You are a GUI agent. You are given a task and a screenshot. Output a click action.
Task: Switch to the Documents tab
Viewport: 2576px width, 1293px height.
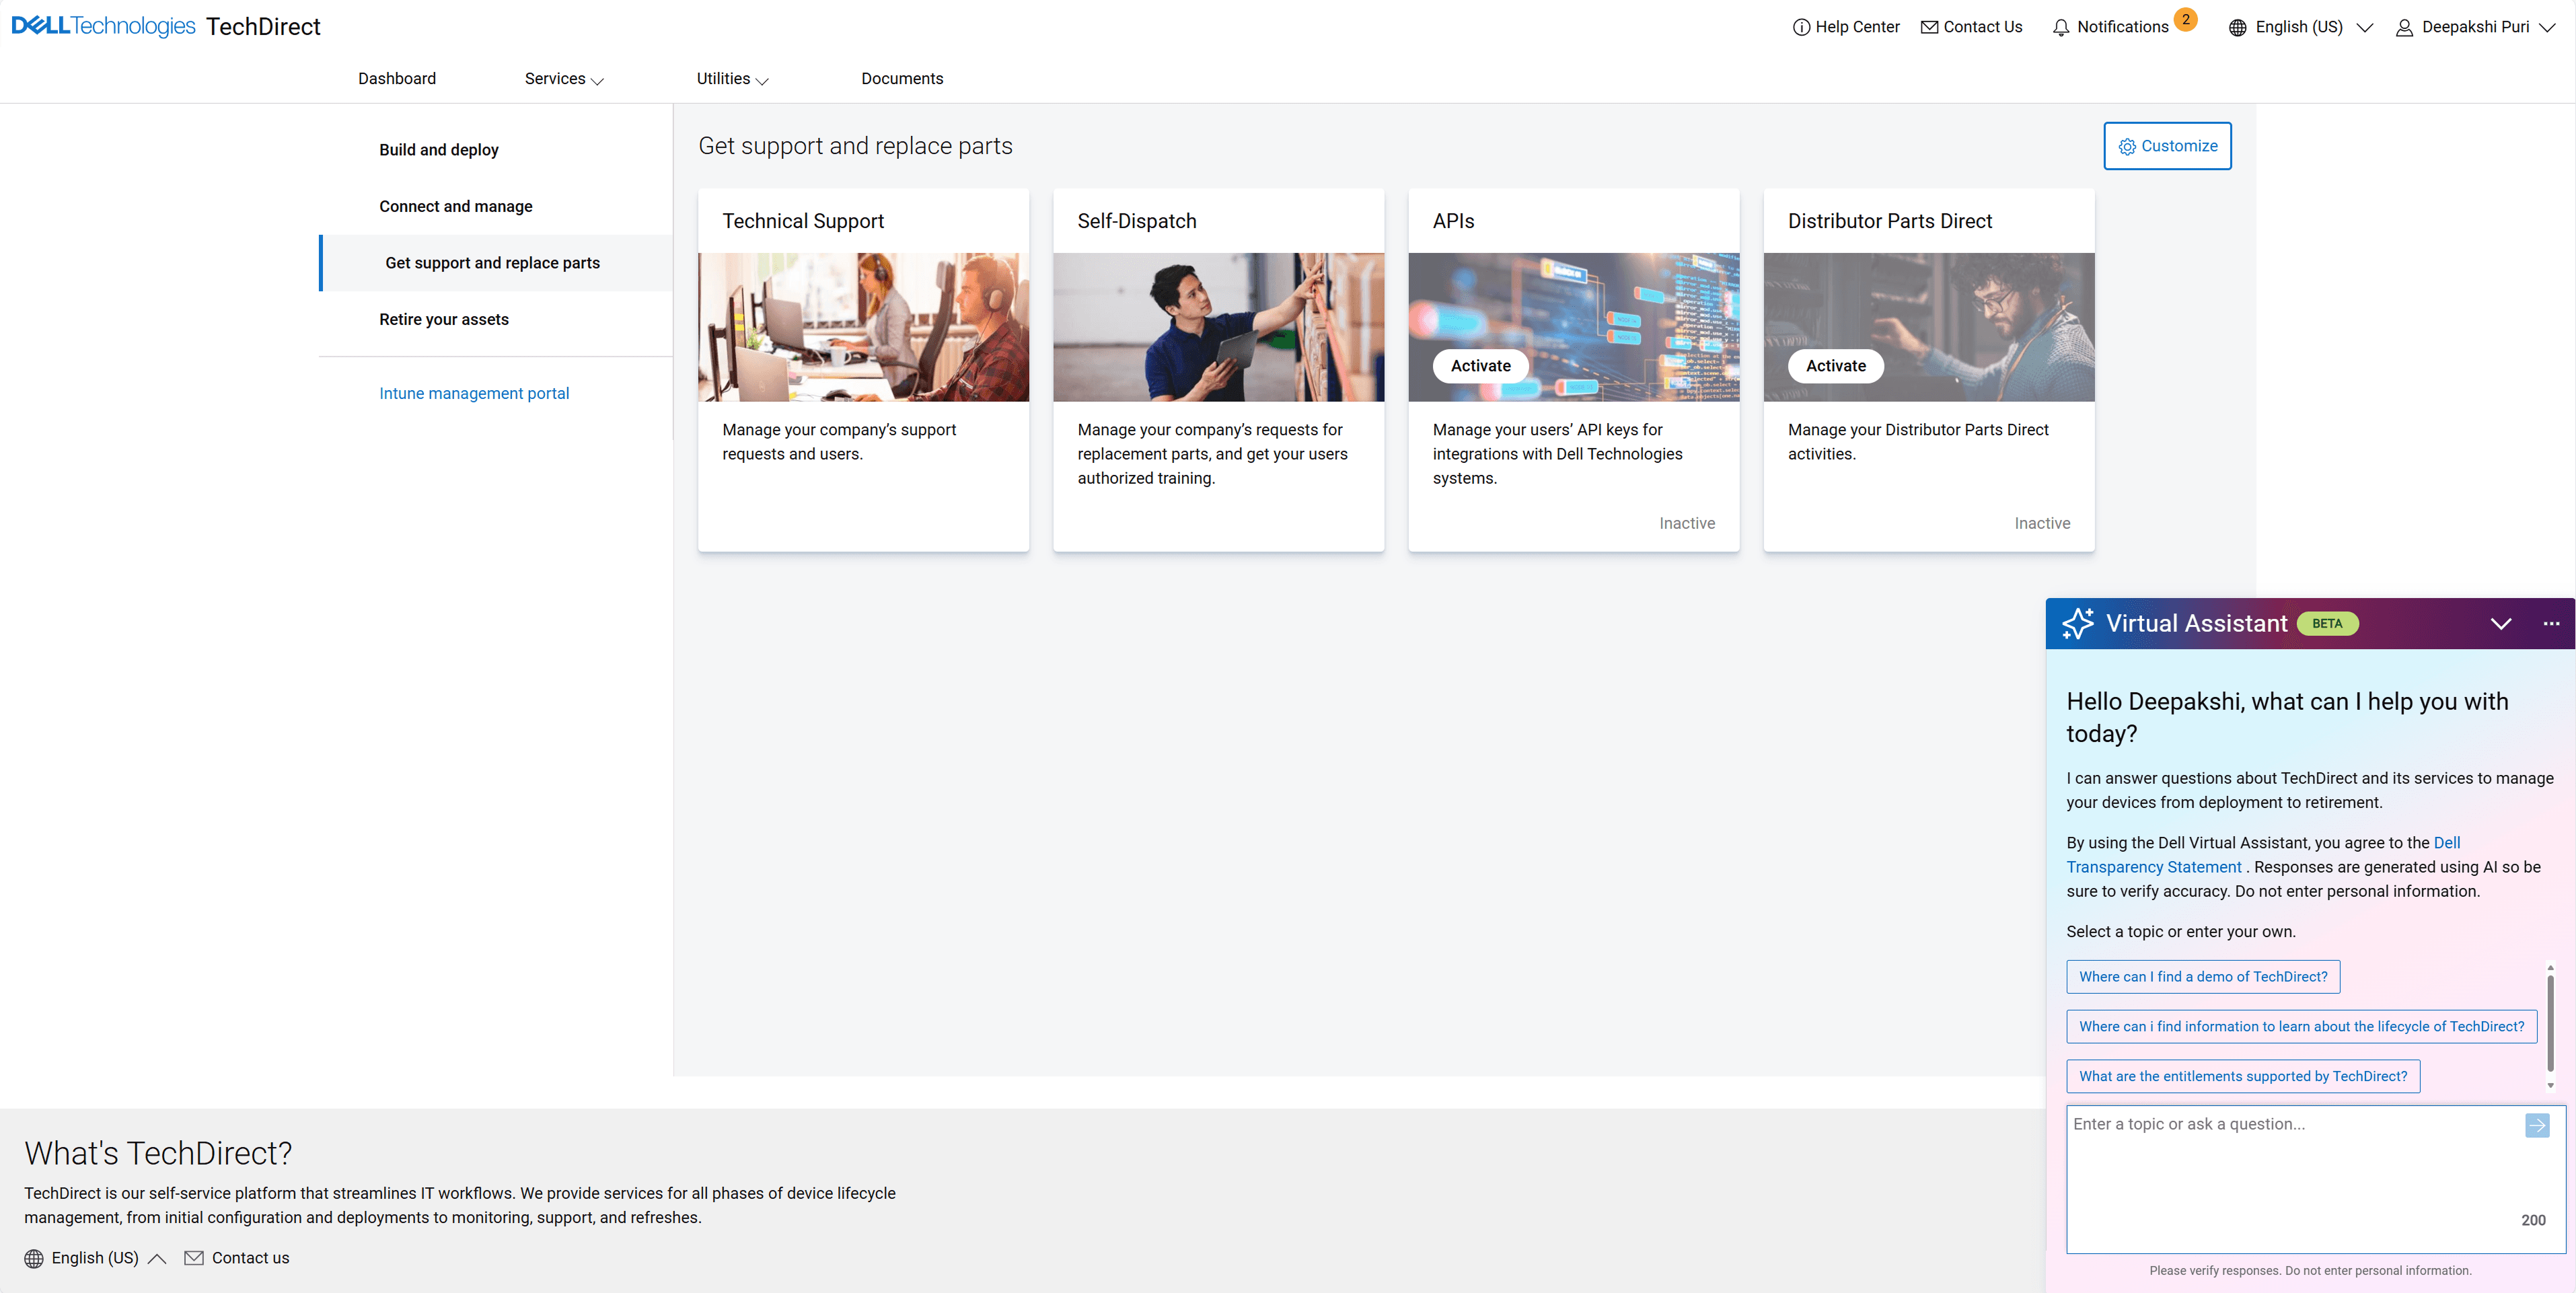pyautogui.click(x=901, y=78)
